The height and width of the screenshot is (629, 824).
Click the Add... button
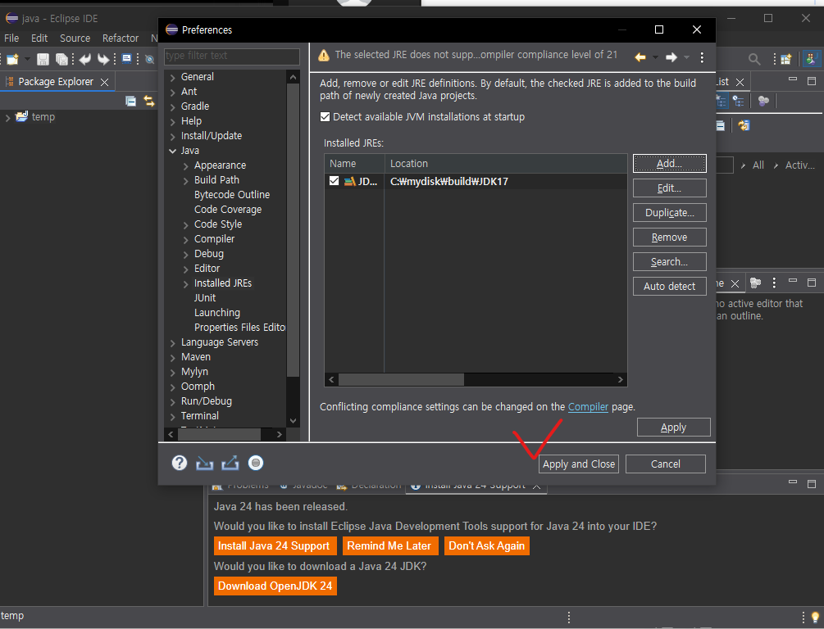(x=670, y=163)
